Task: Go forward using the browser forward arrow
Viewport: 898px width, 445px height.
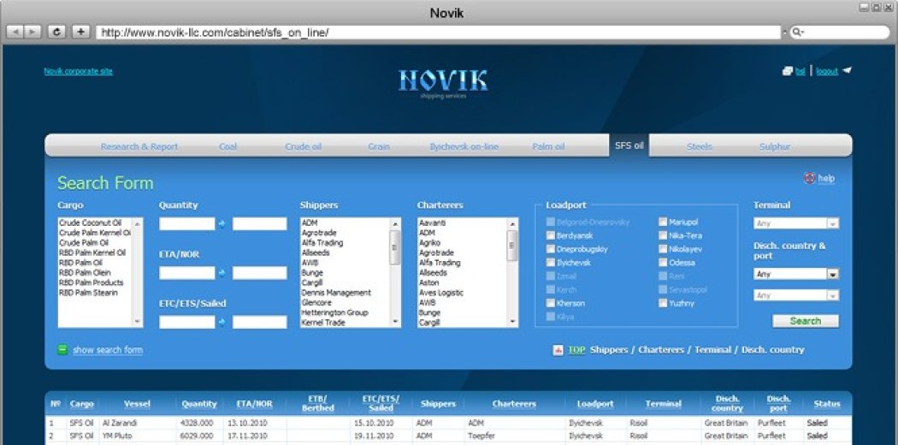Action: [x=32, y=32]
